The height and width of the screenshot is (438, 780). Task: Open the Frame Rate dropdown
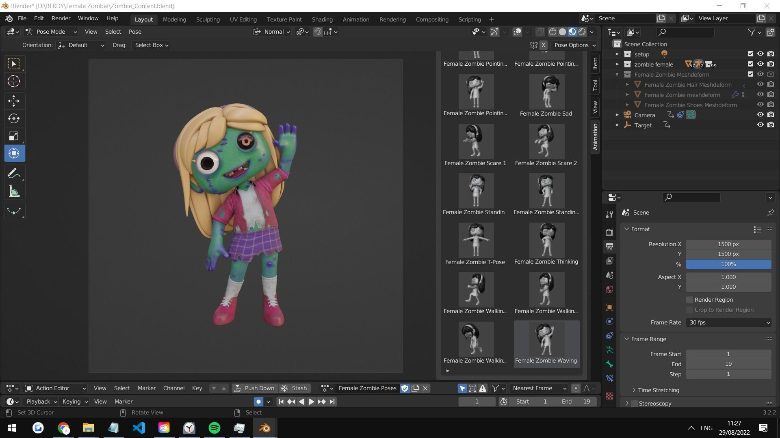pos(728,322)
